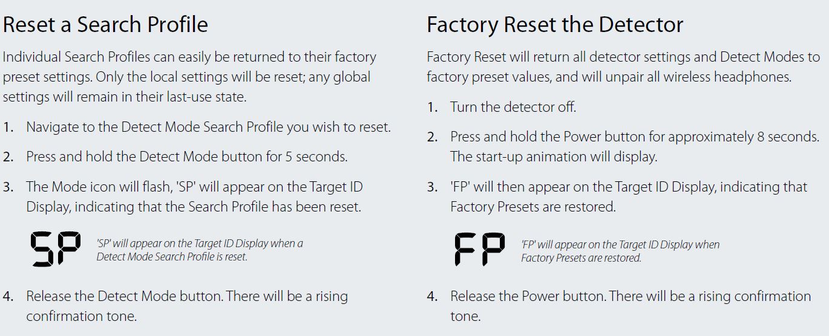Viewport: 829px width, 336px height.
Task: Click the 'SP' display icon
Action: click(56, 250)
